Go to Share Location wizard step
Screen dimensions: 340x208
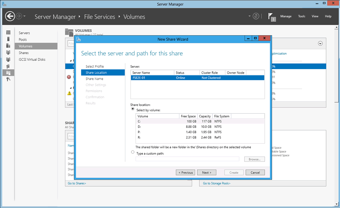[103, 72]
